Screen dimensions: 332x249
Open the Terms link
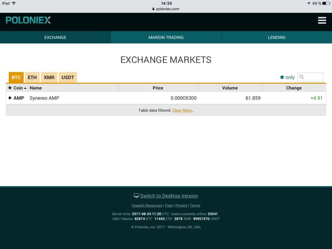pos(195,206)
